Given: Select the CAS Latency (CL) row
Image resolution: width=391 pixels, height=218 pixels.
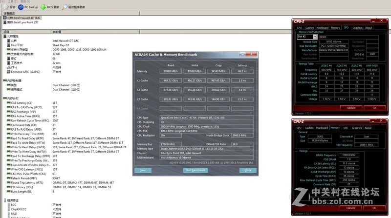Looking at the screenshot, I should [20, 103].
